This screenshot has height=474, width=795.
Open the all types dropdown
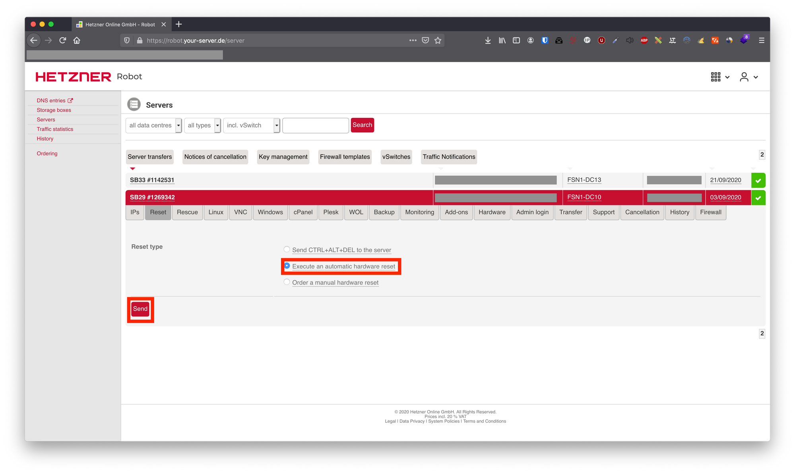pos(202,125)
